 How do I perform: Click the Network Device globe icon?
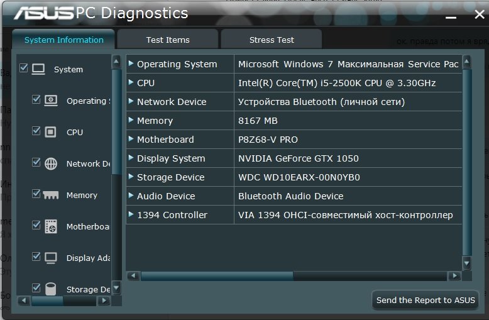tap(51, 163)
